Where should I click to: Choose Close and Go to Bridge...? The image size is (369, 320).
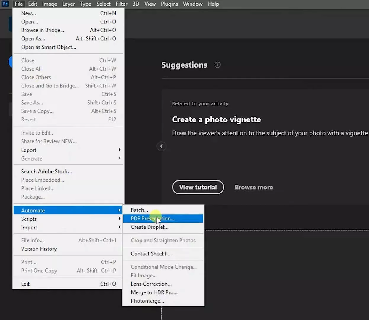pos(68,86)
